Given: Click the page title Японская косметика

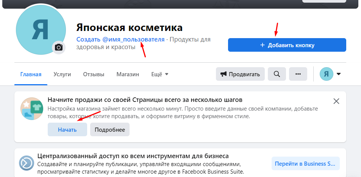Looking at the screenshot, I should click(x=130, y=28).
